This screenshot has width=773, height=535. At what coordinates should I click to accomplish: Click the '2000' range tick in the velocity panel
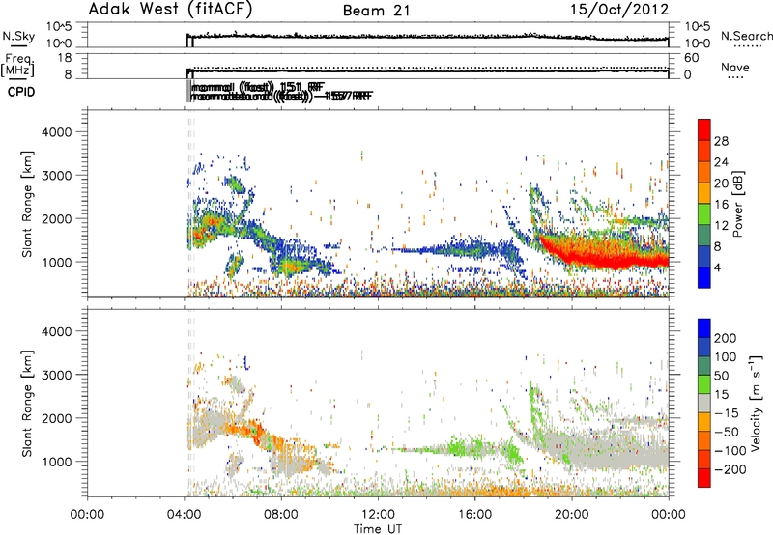point(56,418)
